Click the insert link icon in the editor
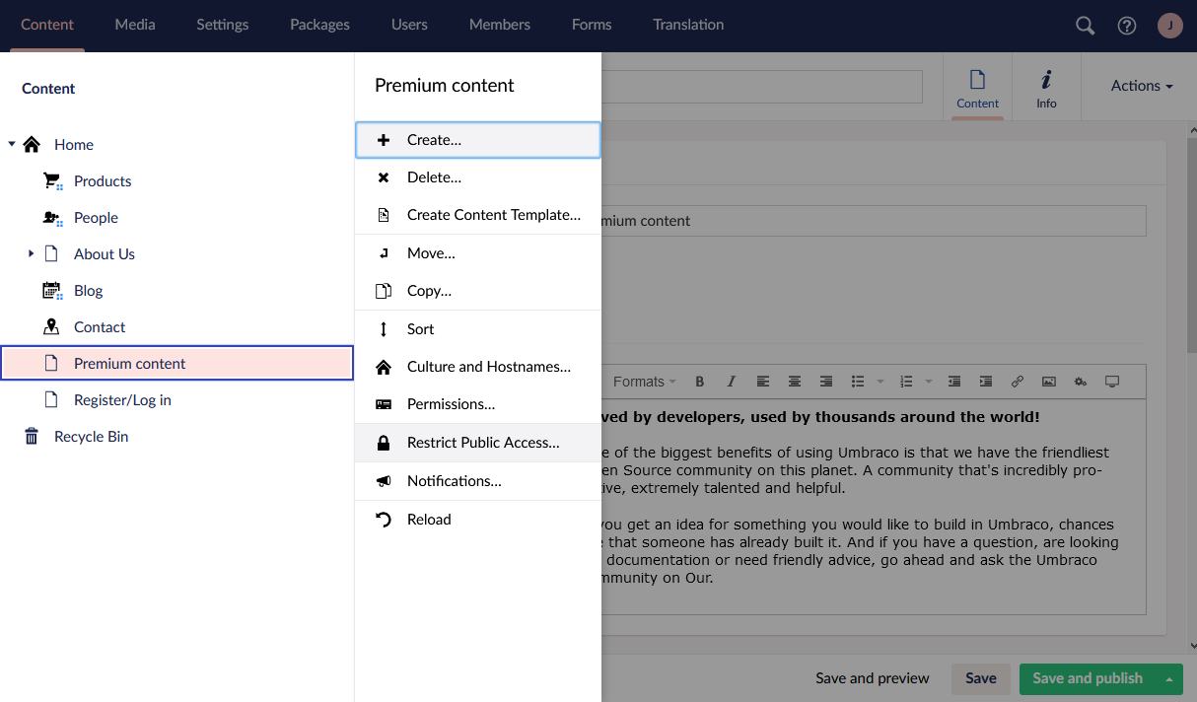Image resolution: width=1197 pixels, height=702 pixels. tap(1018, 382)
